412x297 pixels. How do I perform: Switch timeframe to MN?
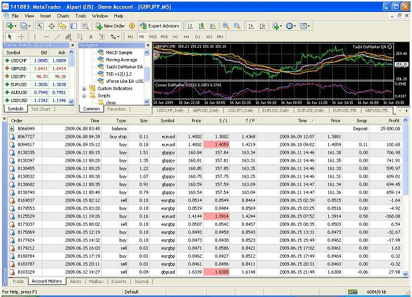coord(220,36)
